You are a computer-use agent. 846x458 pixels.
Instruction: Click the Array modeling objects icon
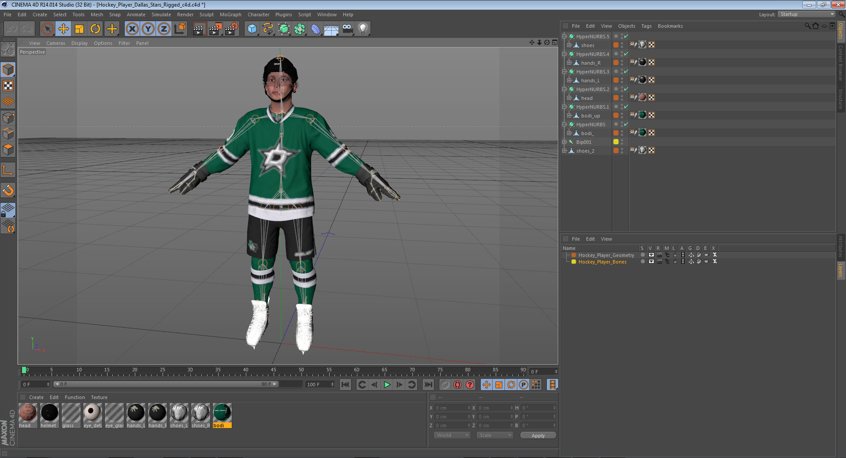pyautogui.click(x=300, y=29)
